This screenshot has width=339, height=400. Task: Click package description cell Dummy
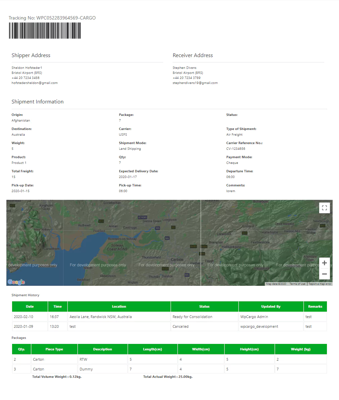(102, 369)
